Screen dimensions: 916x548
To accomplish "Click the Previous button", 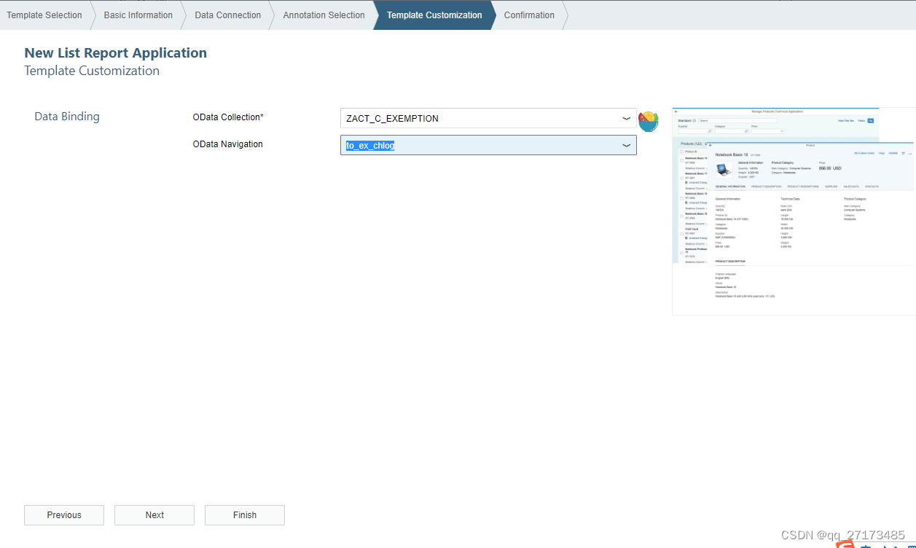I will (64, 515).
